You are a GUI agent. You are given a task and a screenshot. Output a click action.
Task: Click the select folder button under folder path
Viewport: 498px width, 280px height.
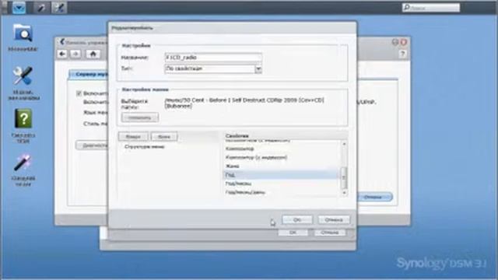click(140, 117)
